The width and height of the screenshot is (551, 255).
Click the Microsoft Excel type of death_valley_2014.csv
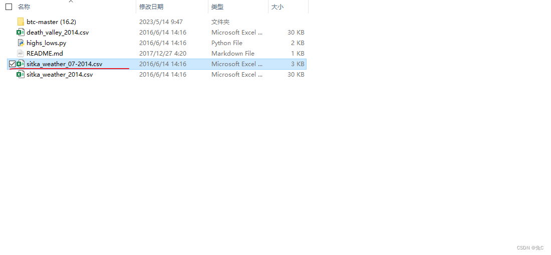coord(237,33)
